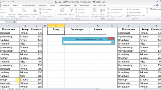161x90 pixels.
Task: Sort ascending with the A-Z icon
Action: (x=56, y=10)
